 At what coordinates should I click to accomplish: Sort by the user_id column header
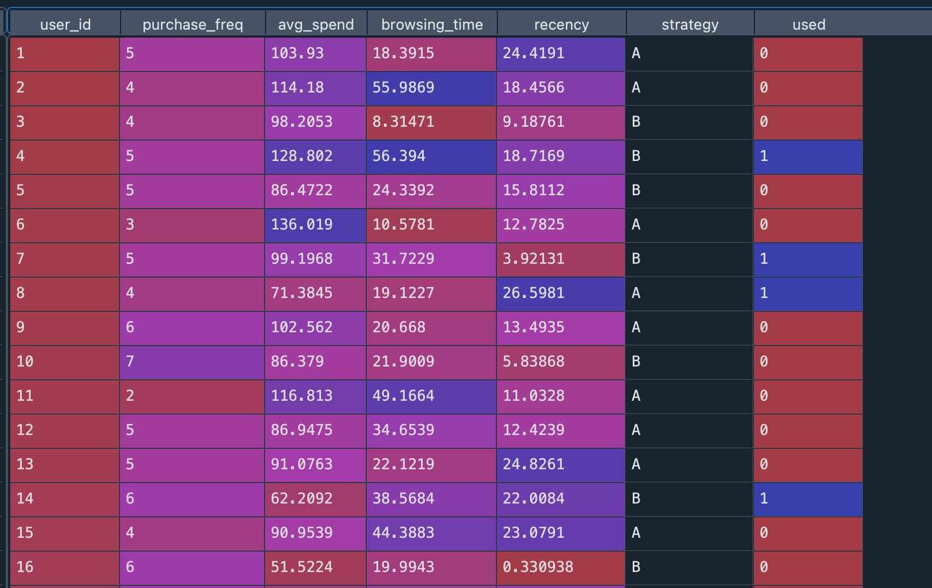point(65,24)
